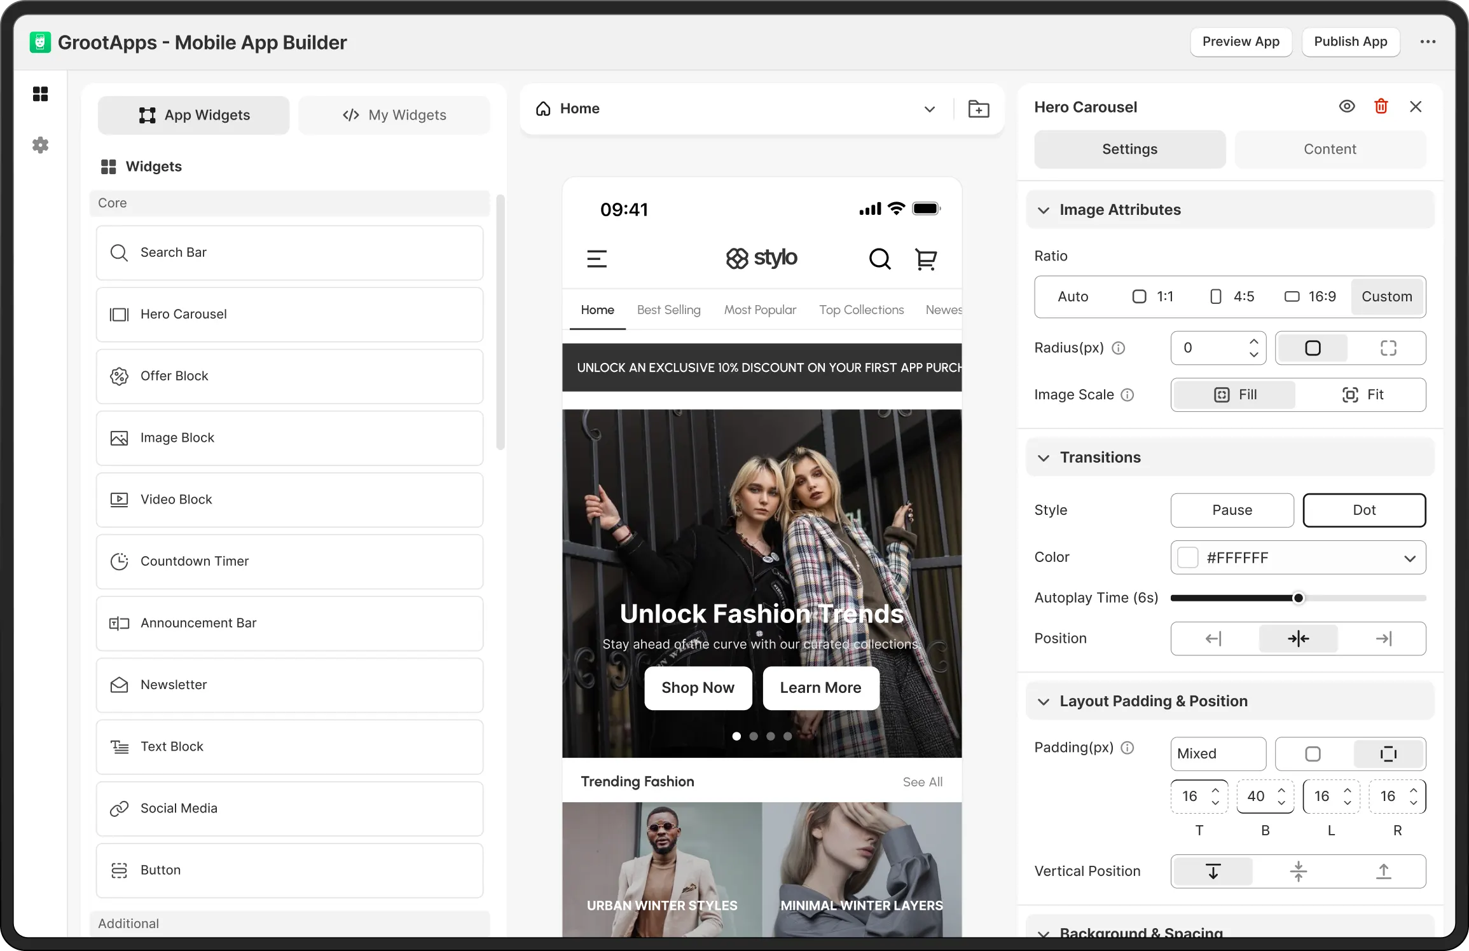
Task: Choose the Pause transition style
Action: [x=1232, y=510]
